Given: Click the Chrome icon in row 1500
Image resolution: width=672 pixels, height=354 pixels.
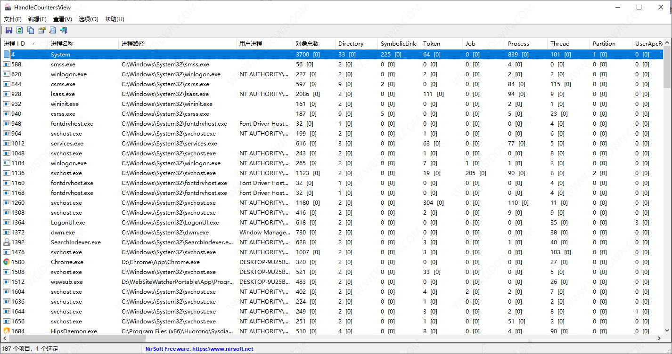Looking at the screenshot, I should (7, 262).
